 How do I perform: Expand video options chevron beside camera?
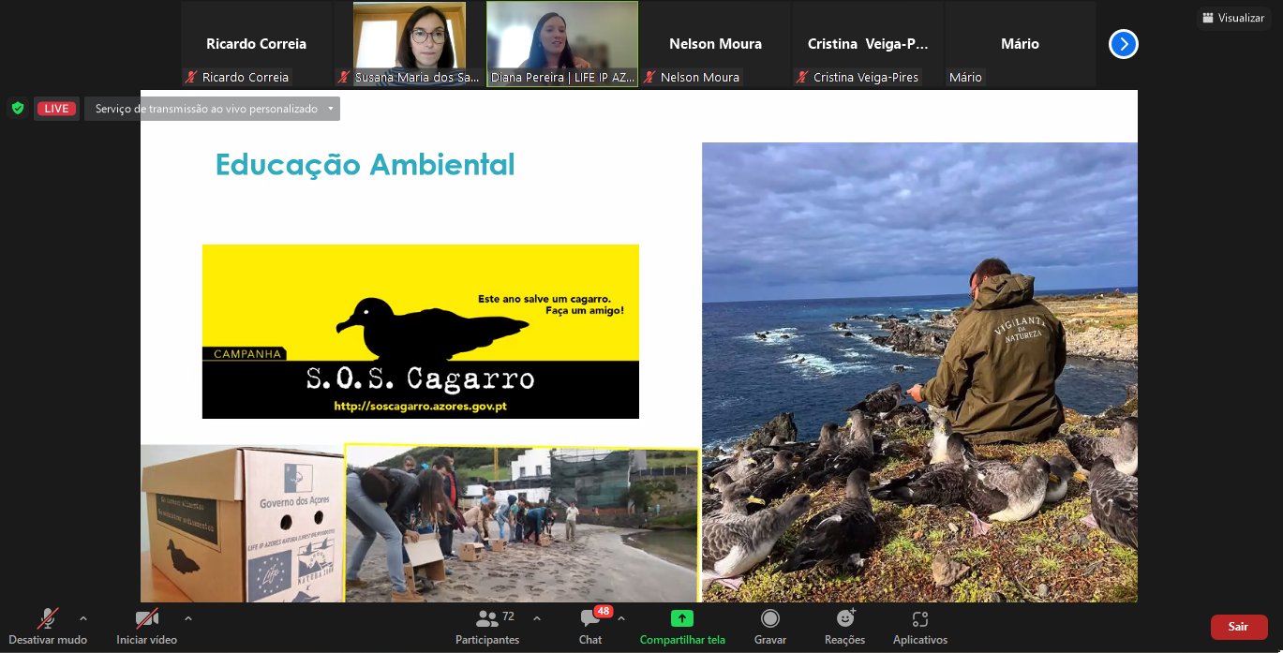pyautogui.click(x=188, y=618)
